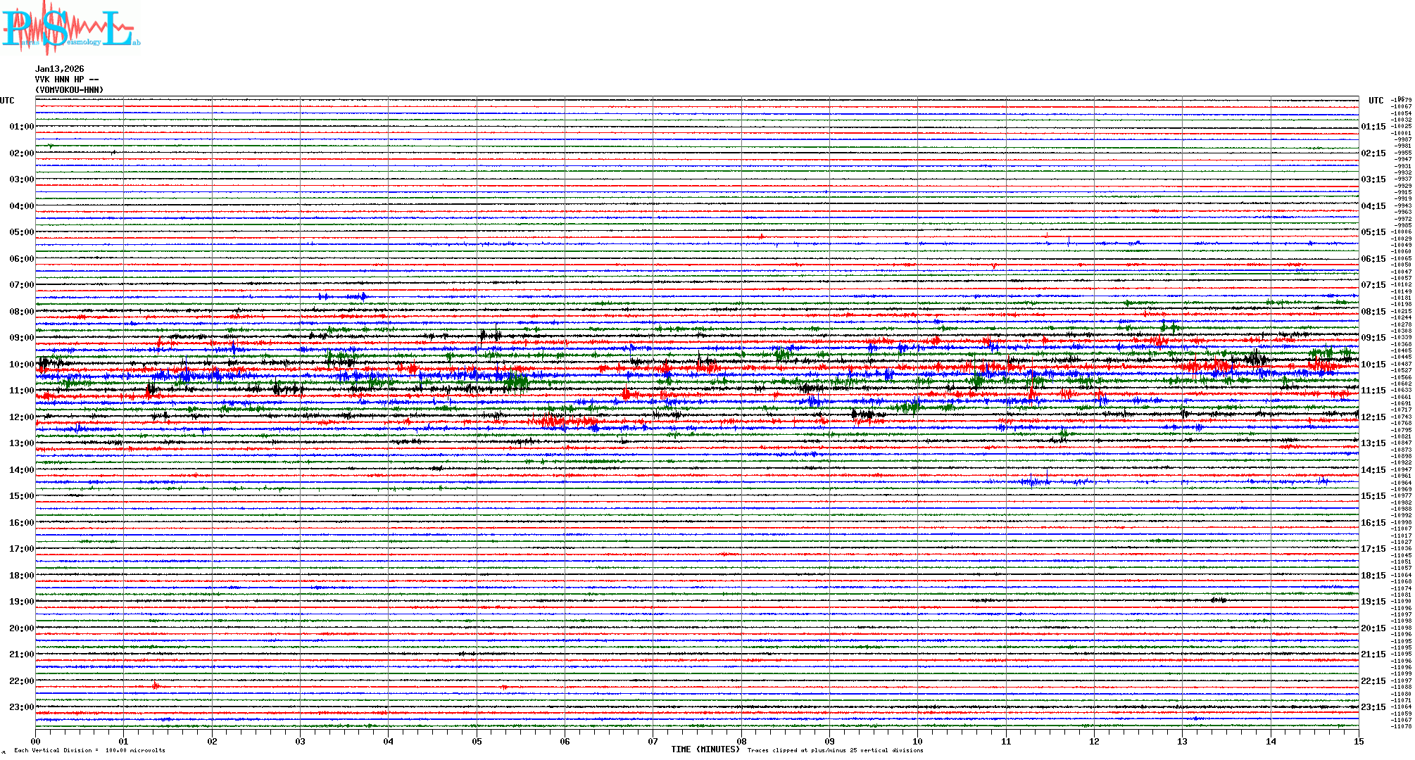Click the 10:15 time label on right
Viewport: 1415px width, 760px height.
[1373, 365]
